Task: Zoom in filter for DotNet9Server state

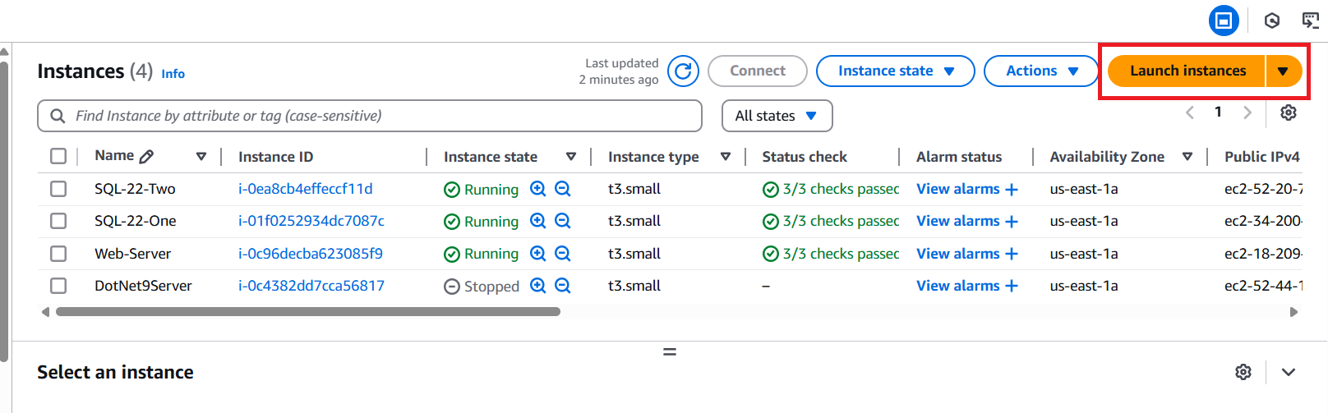Action: (x=538, y=286)
